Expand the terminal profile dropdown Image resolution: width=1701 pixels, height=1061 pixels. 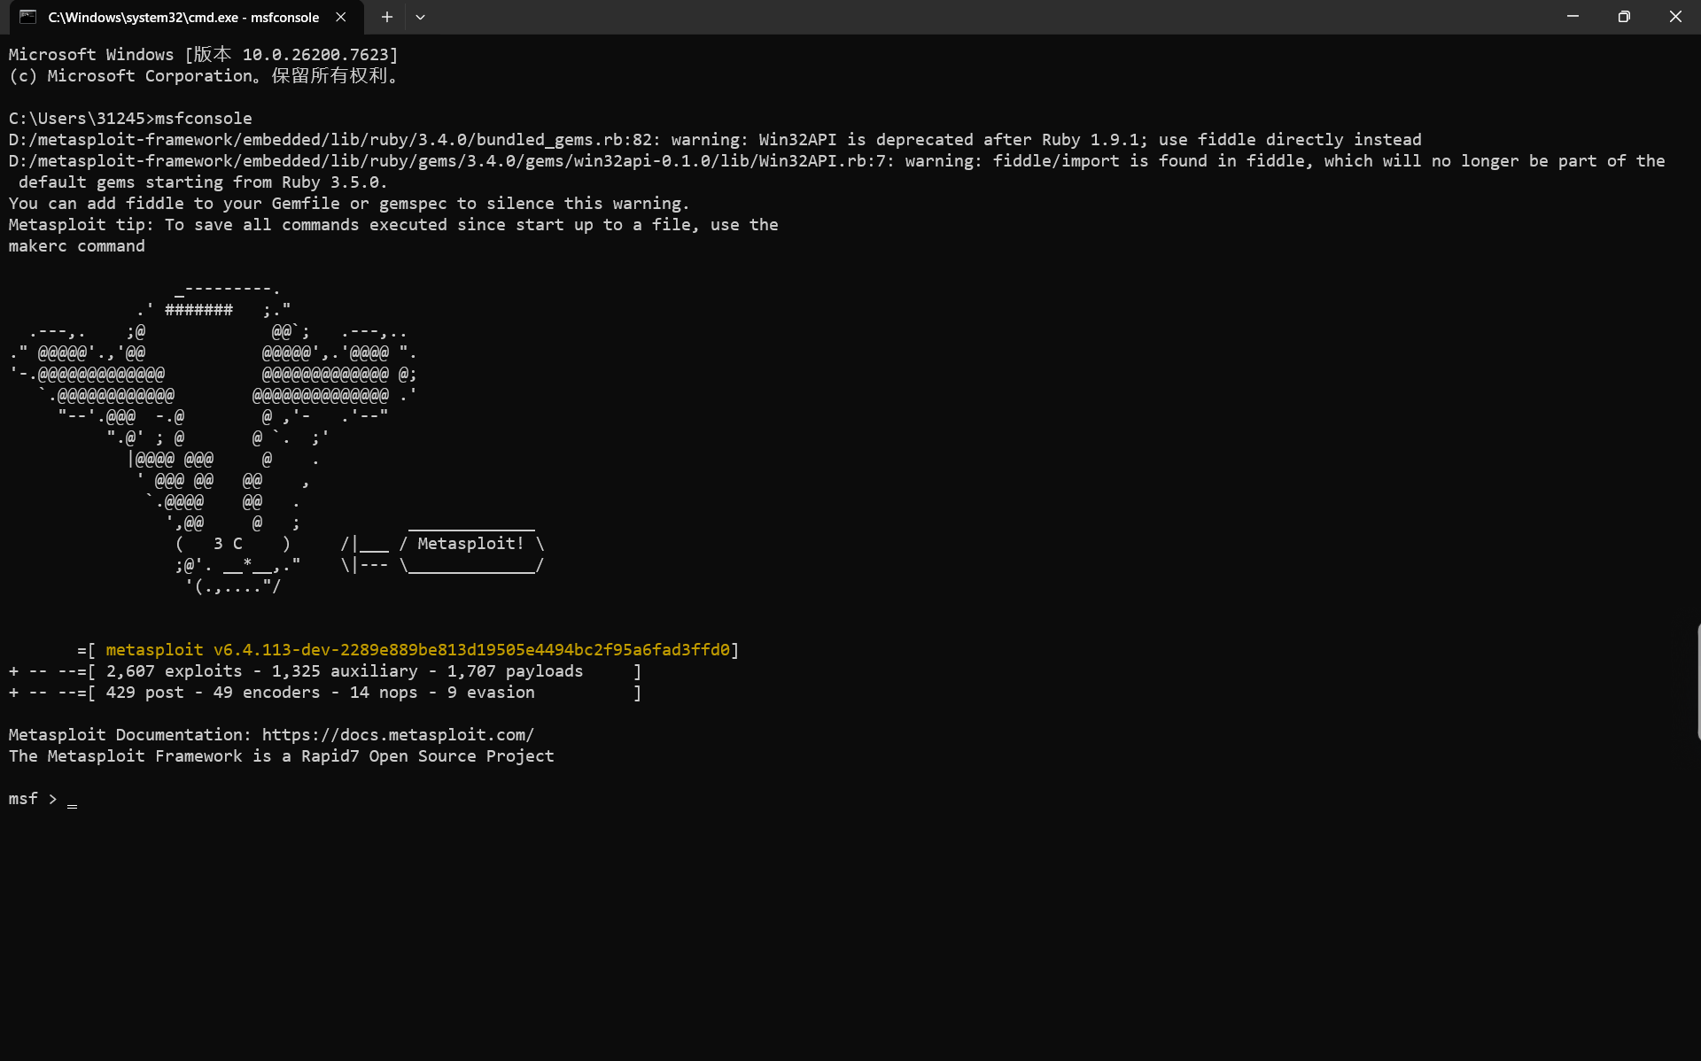[x=421, y=17]
